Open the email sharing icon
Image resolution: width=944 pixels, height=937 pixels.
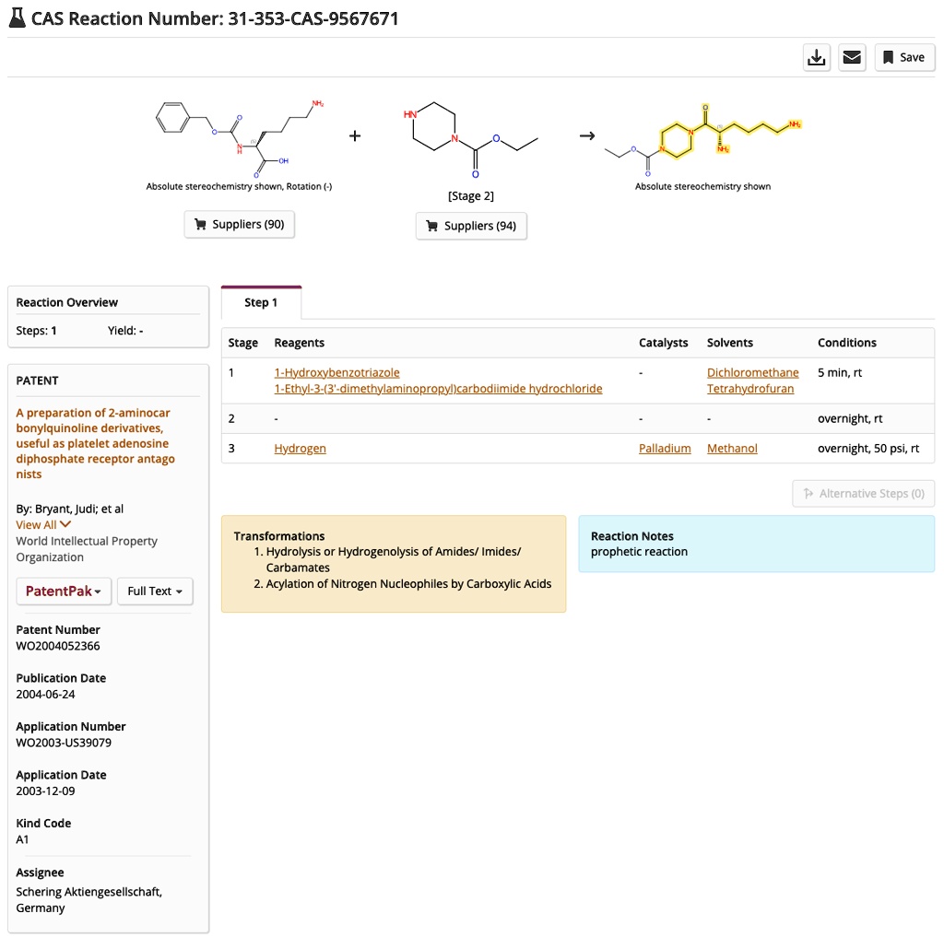[x=851, y=57]
